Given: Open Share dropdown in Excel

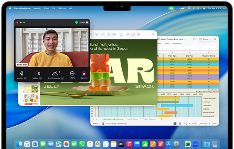Looking at the screenshot, I should pos(205,39).
